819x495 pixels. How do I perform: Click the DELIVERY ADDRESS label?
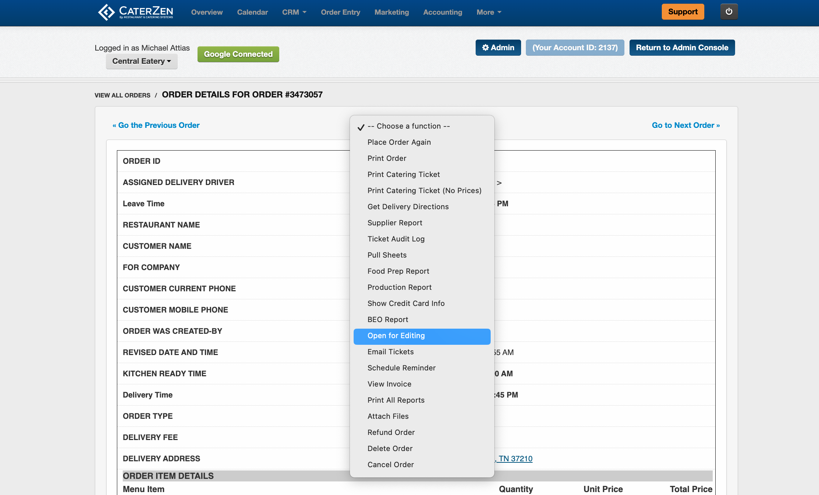161,459
